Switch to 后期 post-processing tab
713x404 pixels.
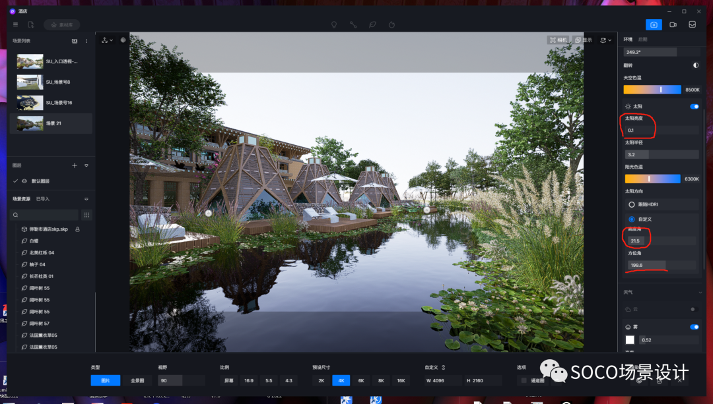point(642,40)
